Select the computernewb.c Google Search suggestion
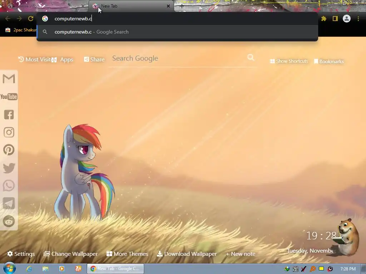This screenshot has width=366, height=274. pos(177,32)
